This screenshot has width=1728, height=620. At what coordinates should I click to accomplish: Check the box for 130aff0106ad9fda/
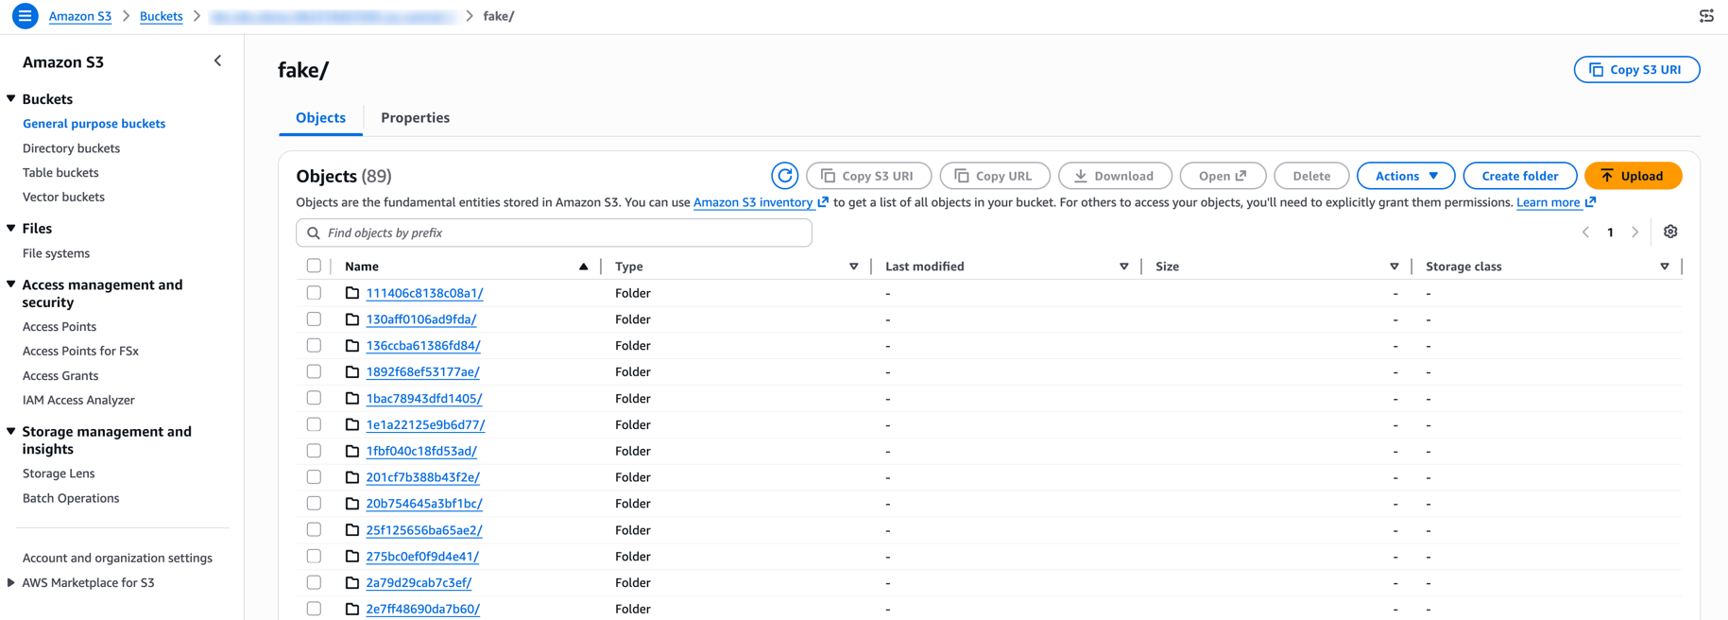point(314,319)
